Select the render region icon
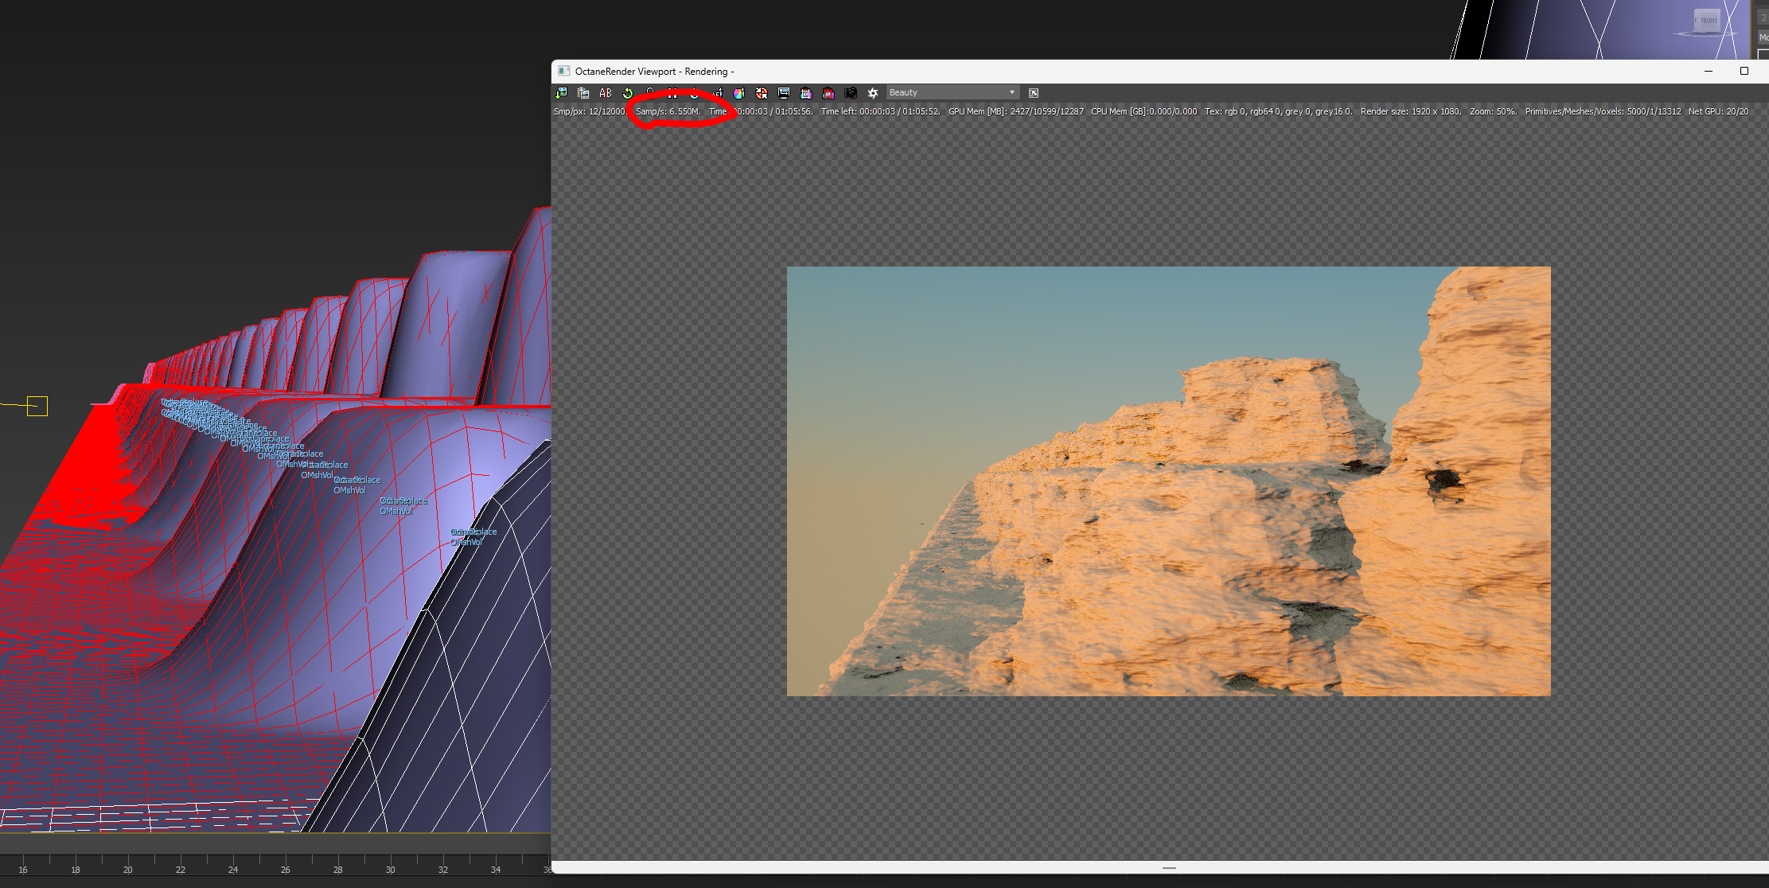1769x888 pixels. 806,93
